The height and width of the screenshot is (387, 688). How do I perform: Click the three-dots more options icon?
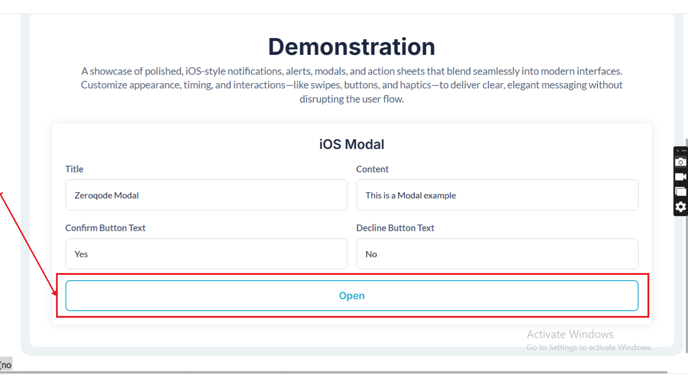click(684, 151)
